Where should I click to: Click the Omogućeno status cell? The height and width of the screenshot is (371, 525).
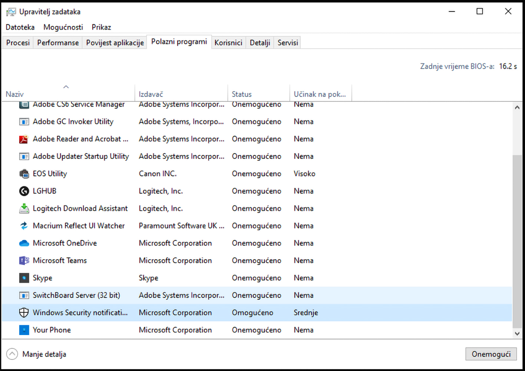252,313
